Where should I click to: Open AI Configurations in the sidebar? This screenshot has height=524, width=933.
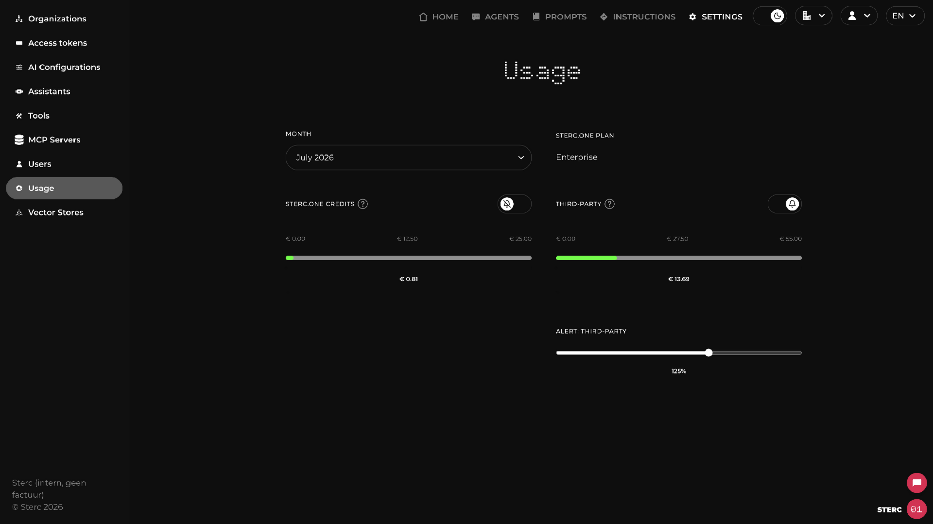[x=64, y=67]
